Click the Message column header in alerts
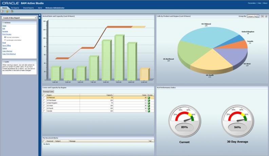 [x=109, y=141]
